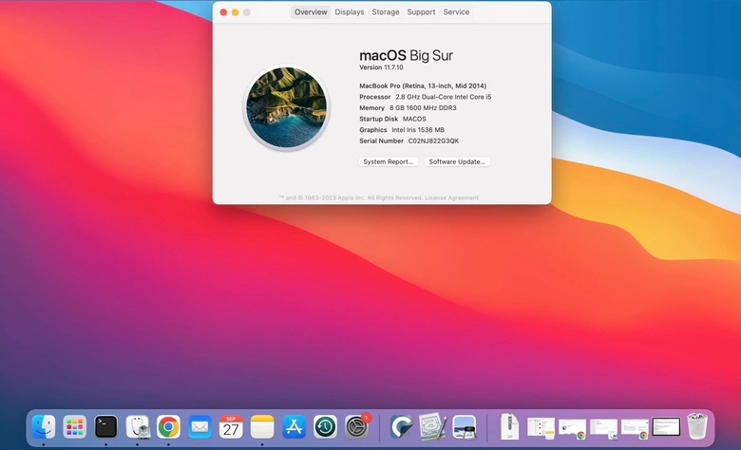Switch to the Storage tab
The height and width of the screenshot is (450, 741).
click(x=385, y=11)
